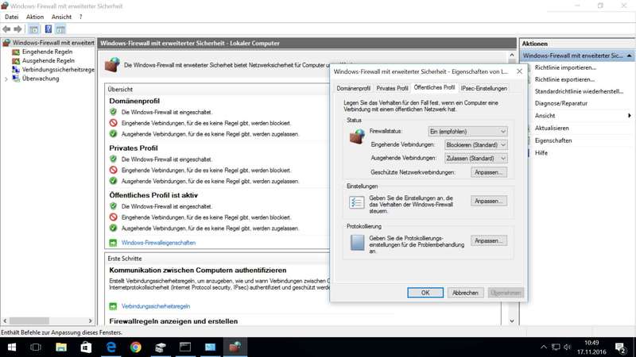Click Überwachung tree icon
This screenshot has height=357, width=636.
16,79
